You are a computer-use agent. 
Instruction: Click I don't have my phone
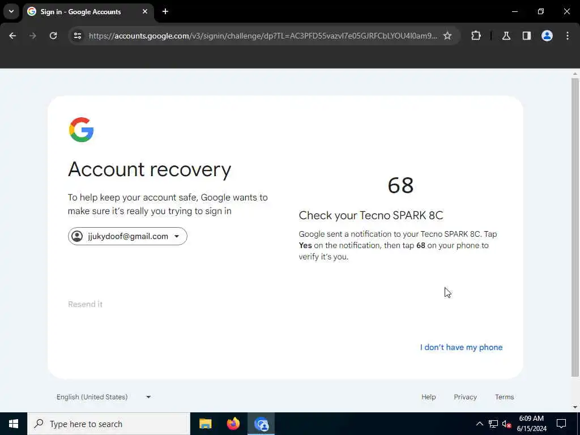point(461,347)
